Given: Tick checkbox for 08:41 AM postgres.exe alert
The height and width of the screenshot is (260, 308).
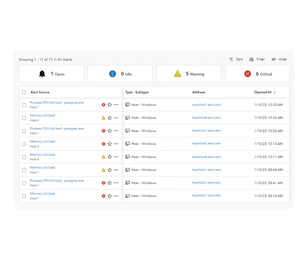Looking at the screenshot, I should pyautogui.click(x=24, y=183).
